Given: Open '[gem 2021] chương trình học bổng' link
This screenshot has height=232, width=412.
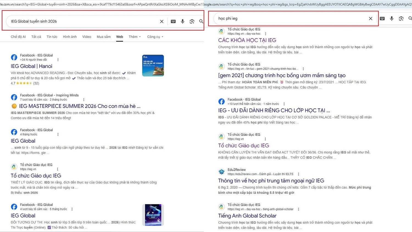Looking at the screenshot, I should tap(282, 75).
